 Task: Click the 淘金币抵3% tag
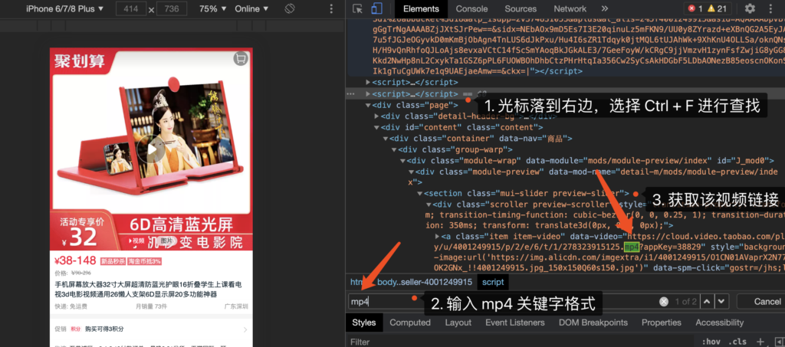tap(144, 261)
